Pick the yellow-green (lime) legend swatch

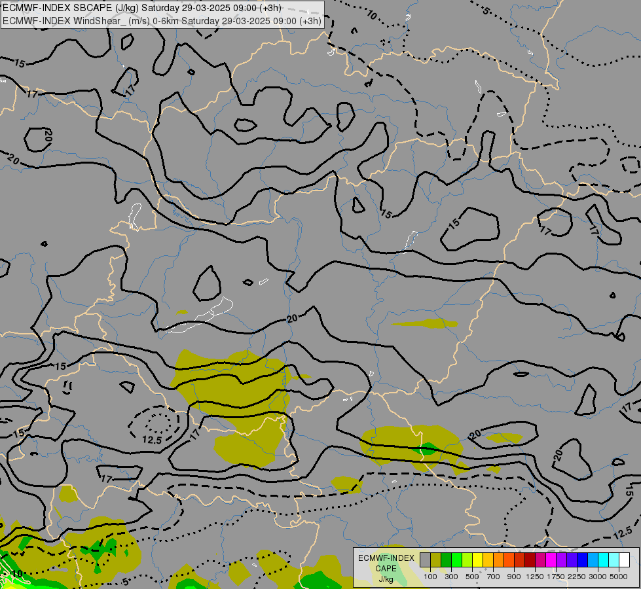tap(467, 560)
